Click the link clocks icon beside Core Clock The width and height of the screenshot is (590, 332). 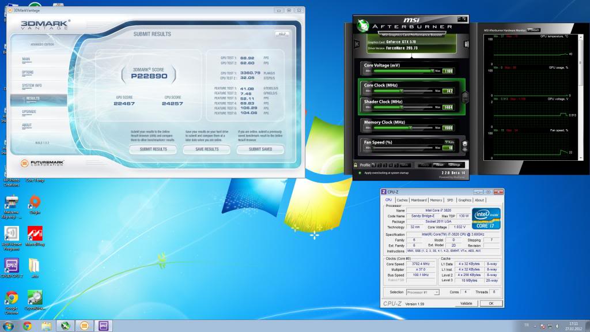(465, 97)
